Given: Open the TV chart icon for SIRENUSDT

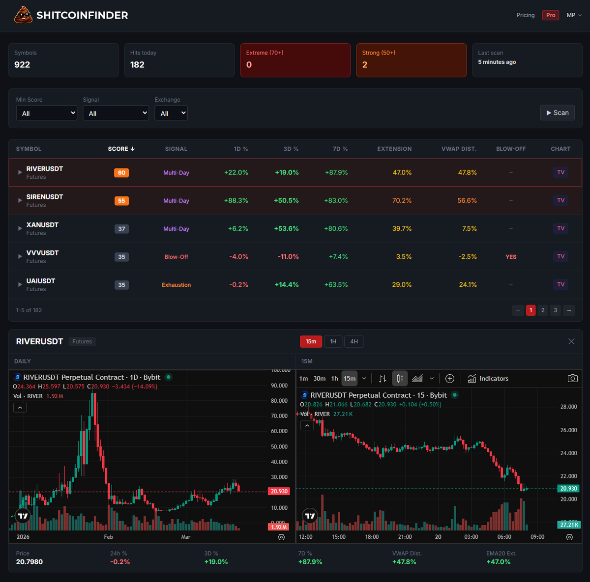Looking at the screenshot, I should coord(560,200).
